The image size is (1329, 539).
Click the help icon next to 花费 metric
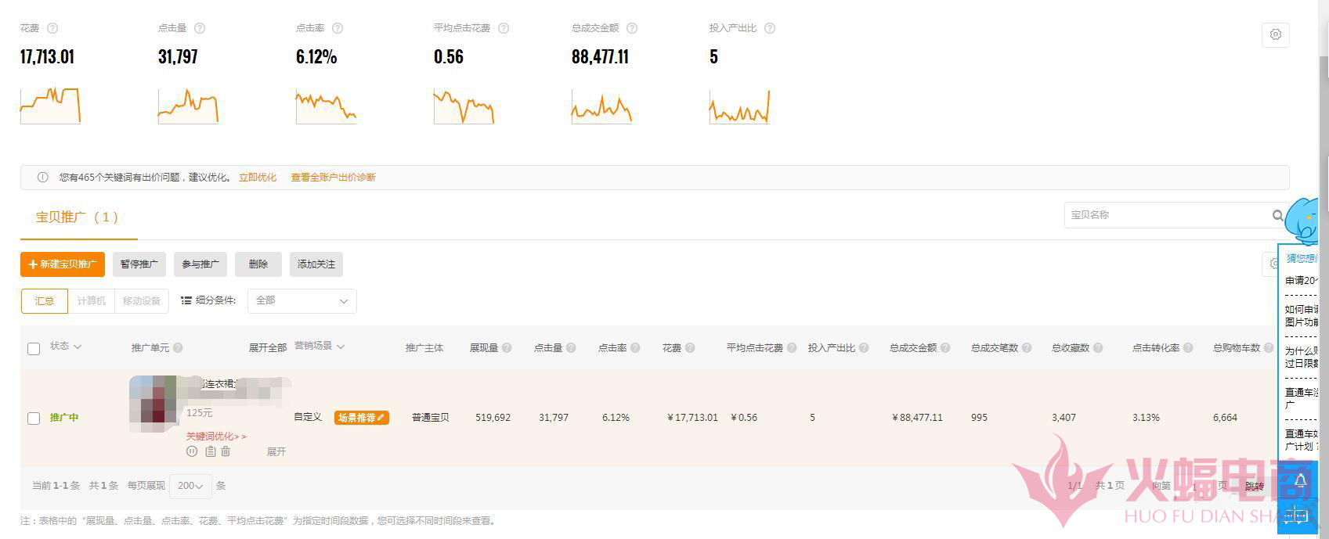(x=52, y=28)
